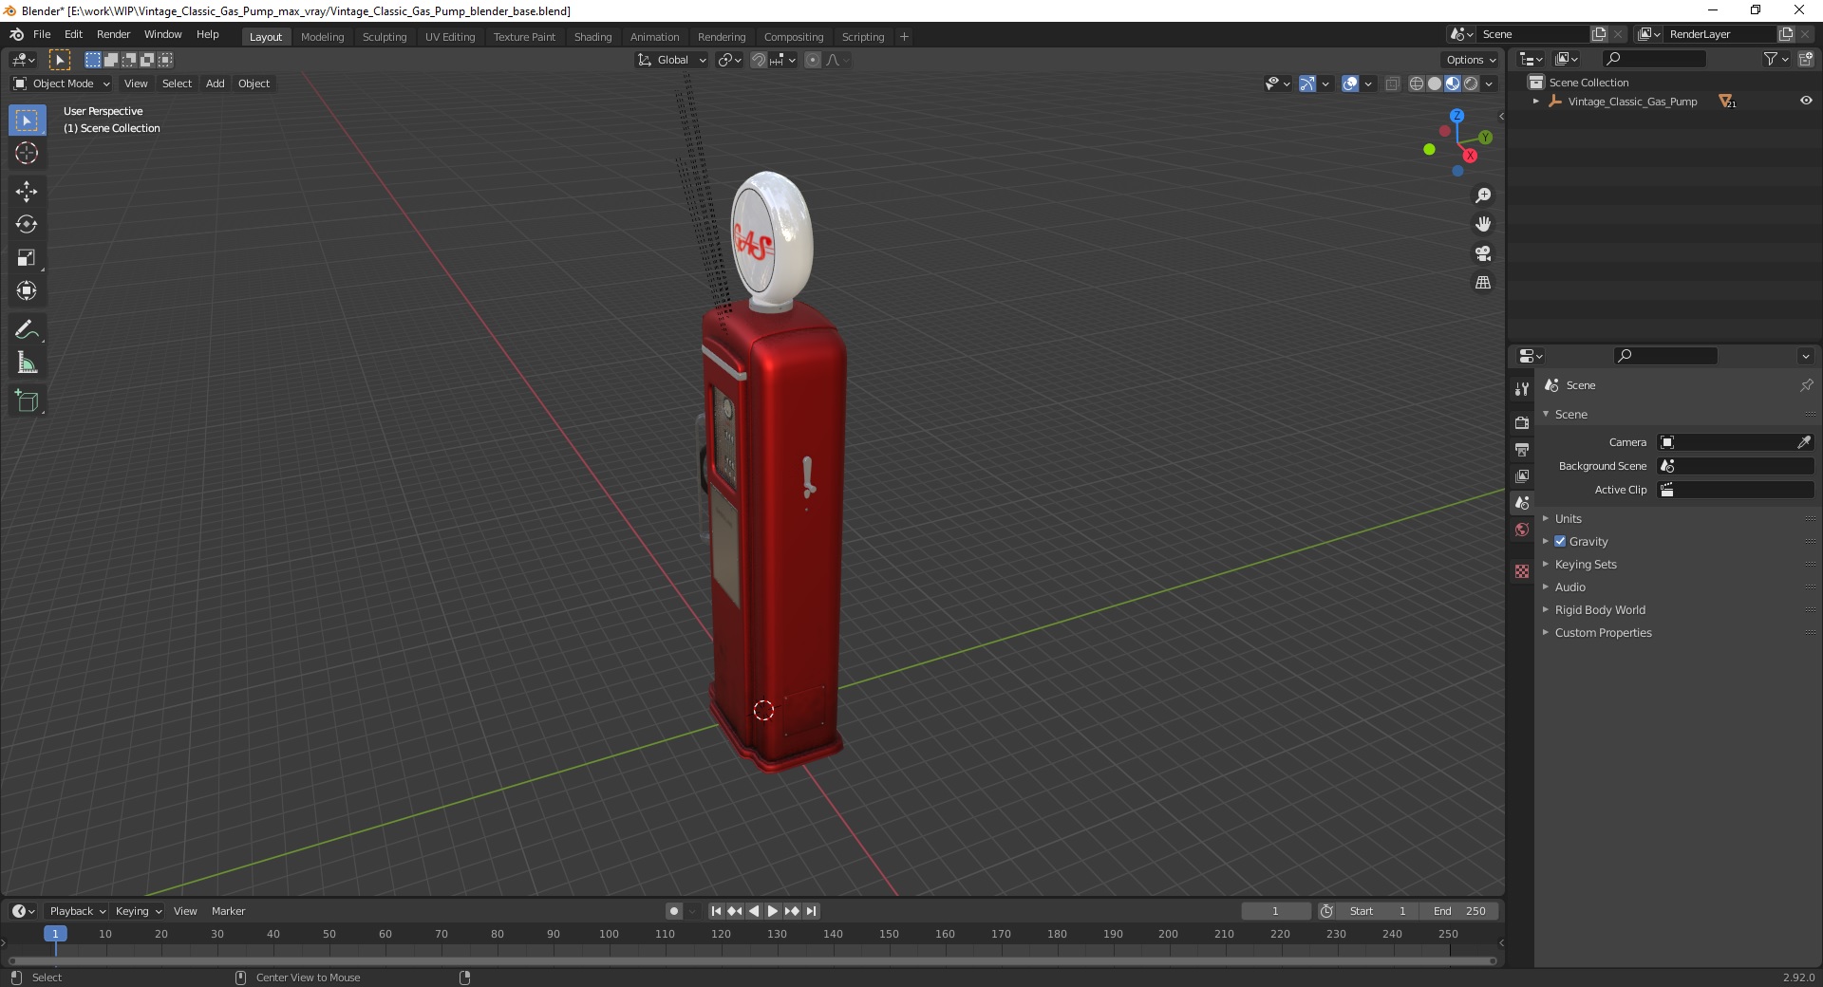Open the Add menu in viewport header

click(x=216, y=84)
